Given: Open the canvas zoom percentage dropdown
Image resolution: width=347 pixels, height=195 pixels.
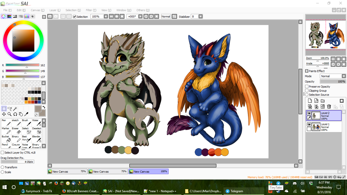Looking at the screenshot, I should coord(106,17).
